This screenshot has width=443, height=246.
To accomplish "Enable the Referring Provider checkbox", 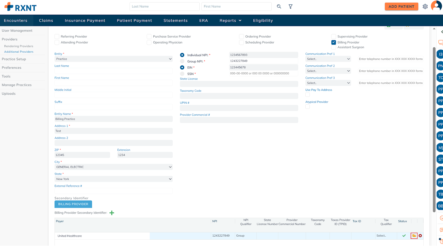I will pyautogui.click(x=57, y=37).
